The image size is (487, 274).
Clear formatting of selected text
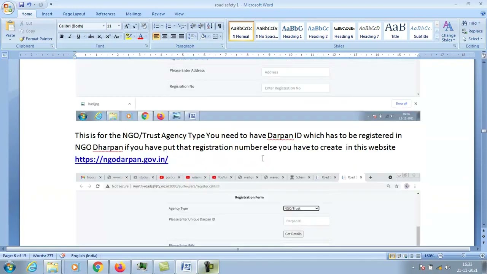click(144, 26)
